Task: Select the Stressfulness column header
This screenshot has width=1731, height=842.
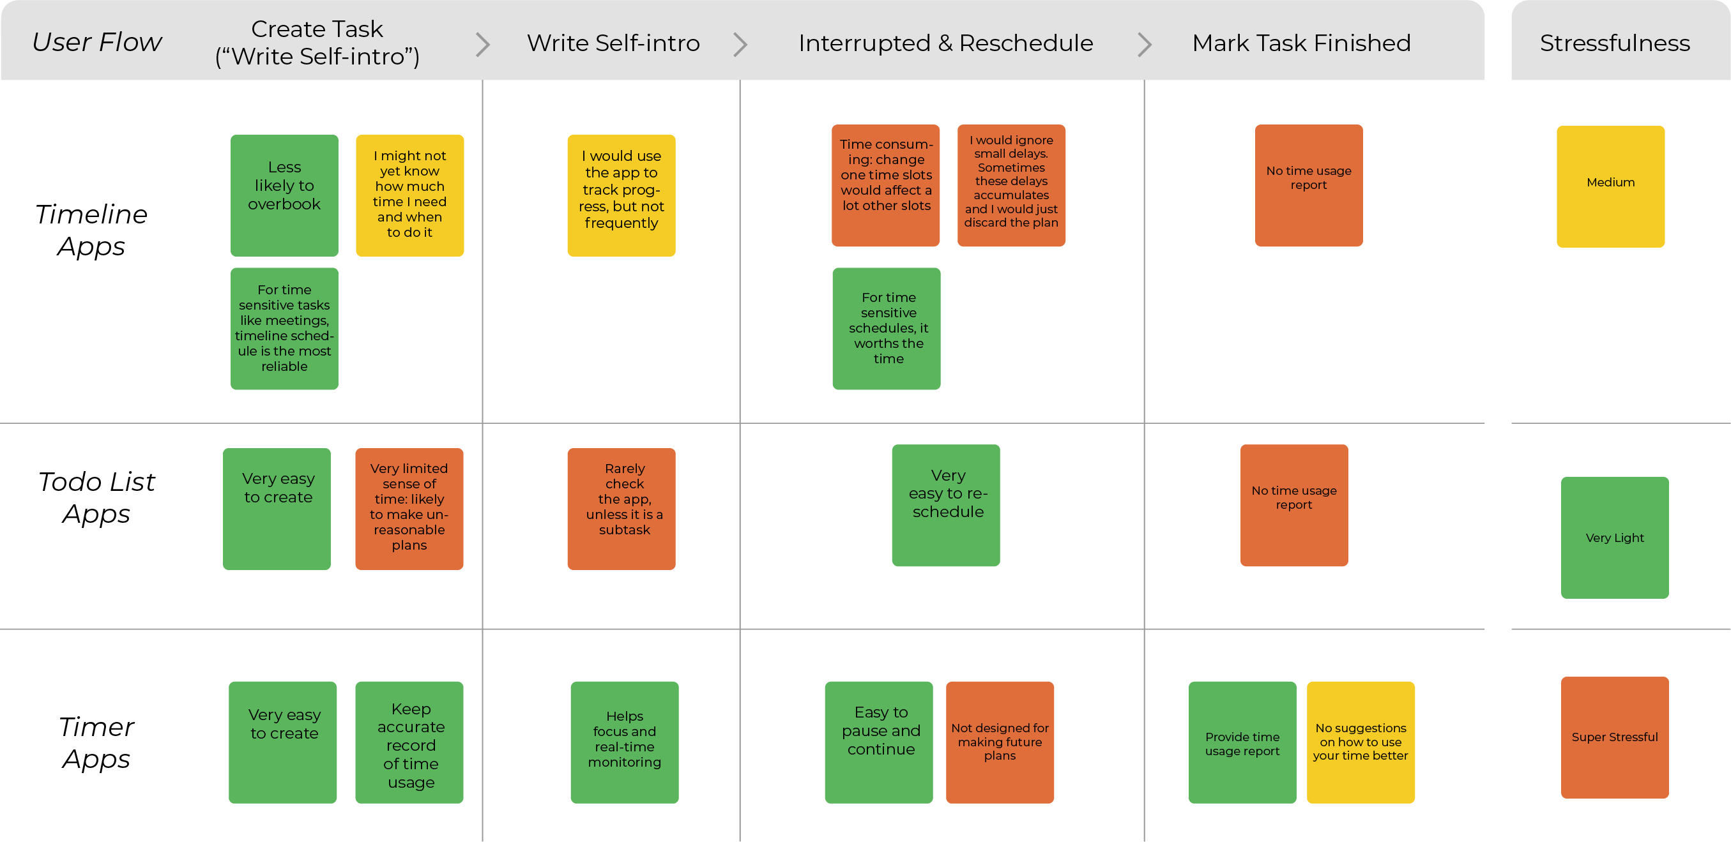Action: (1614, 43)
